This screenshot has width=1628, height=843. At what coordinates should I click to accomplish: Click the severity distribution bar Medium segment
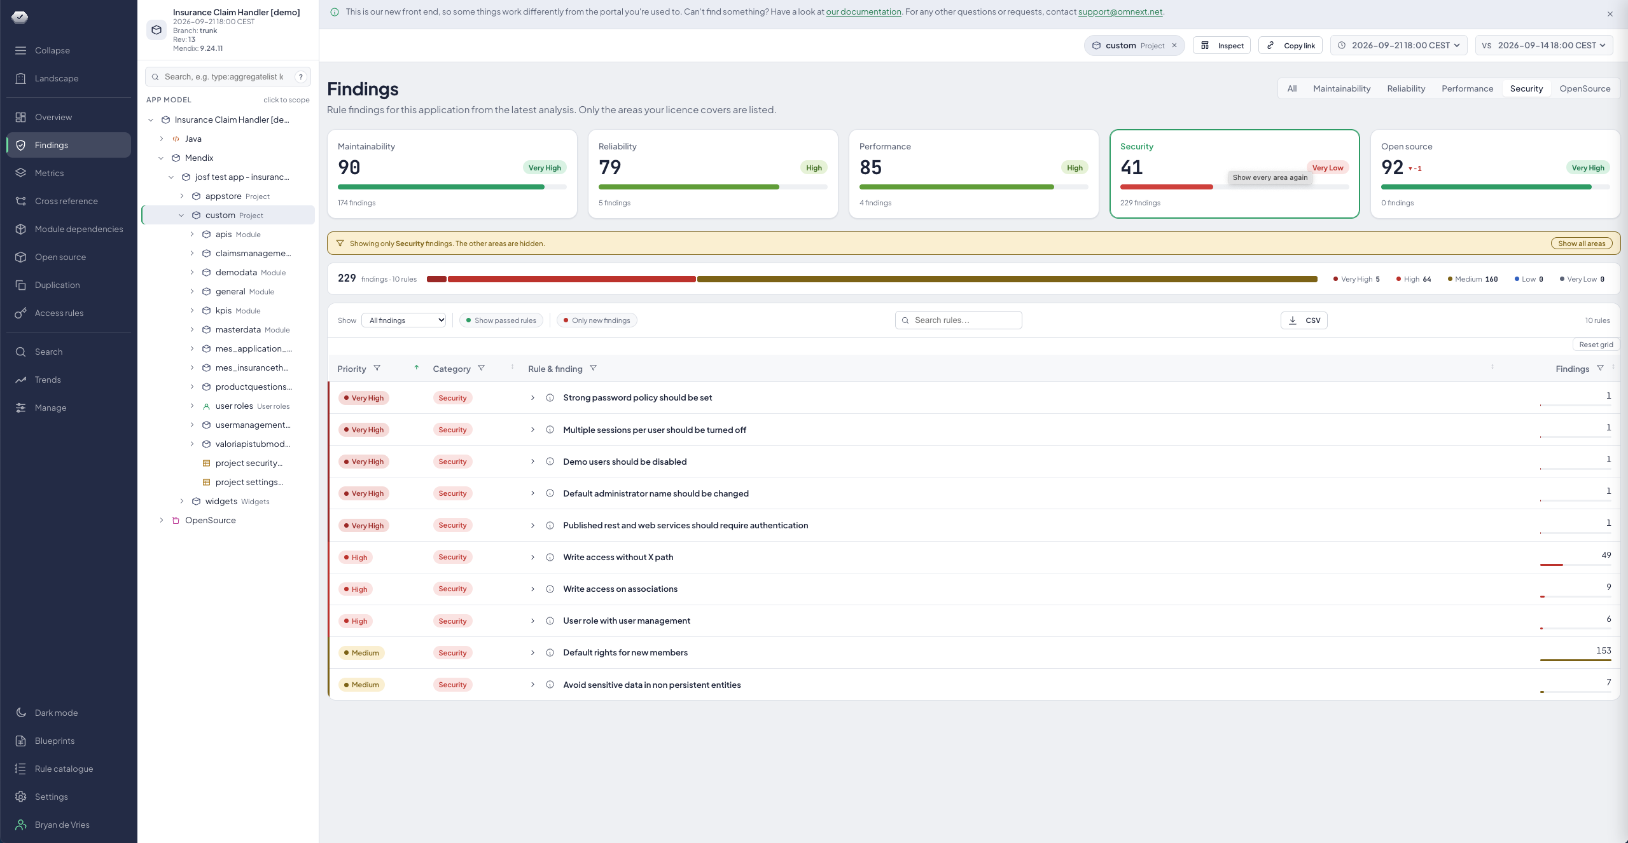click(x=1007, y=279)
